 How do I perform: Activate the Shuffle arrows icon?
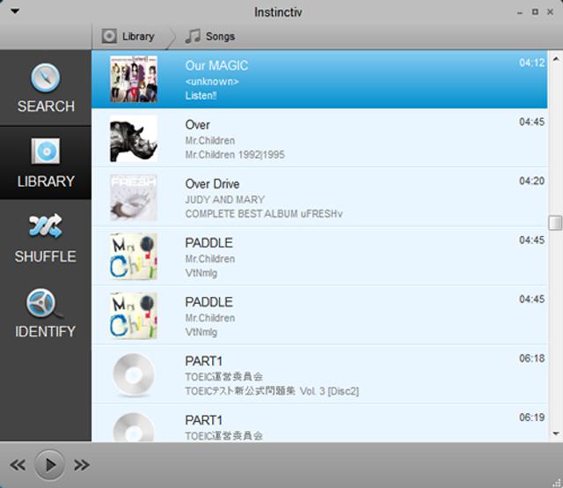point(46,226)
